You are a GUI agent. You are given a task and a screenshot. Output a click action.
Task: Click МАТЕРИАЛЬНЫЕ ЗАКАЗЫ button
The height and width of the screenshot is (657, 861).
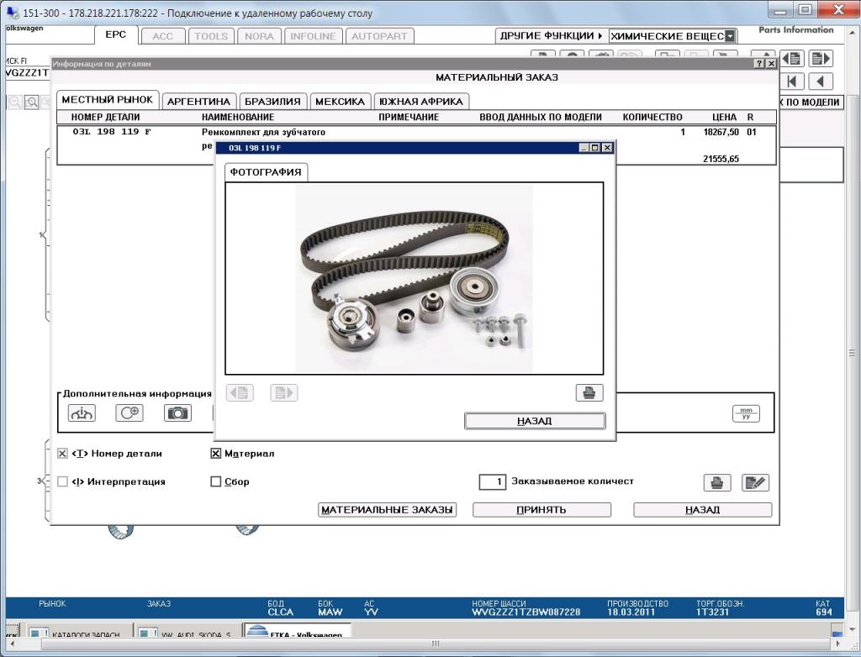pos(387,510)
